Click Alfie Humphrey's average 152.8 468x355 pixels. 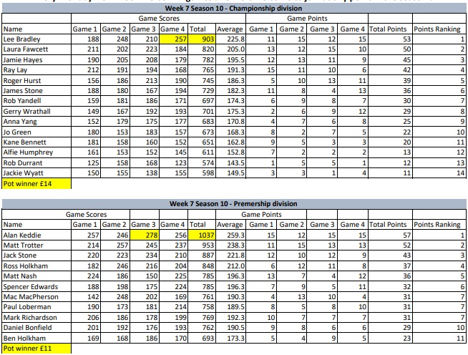click(230, 152)
